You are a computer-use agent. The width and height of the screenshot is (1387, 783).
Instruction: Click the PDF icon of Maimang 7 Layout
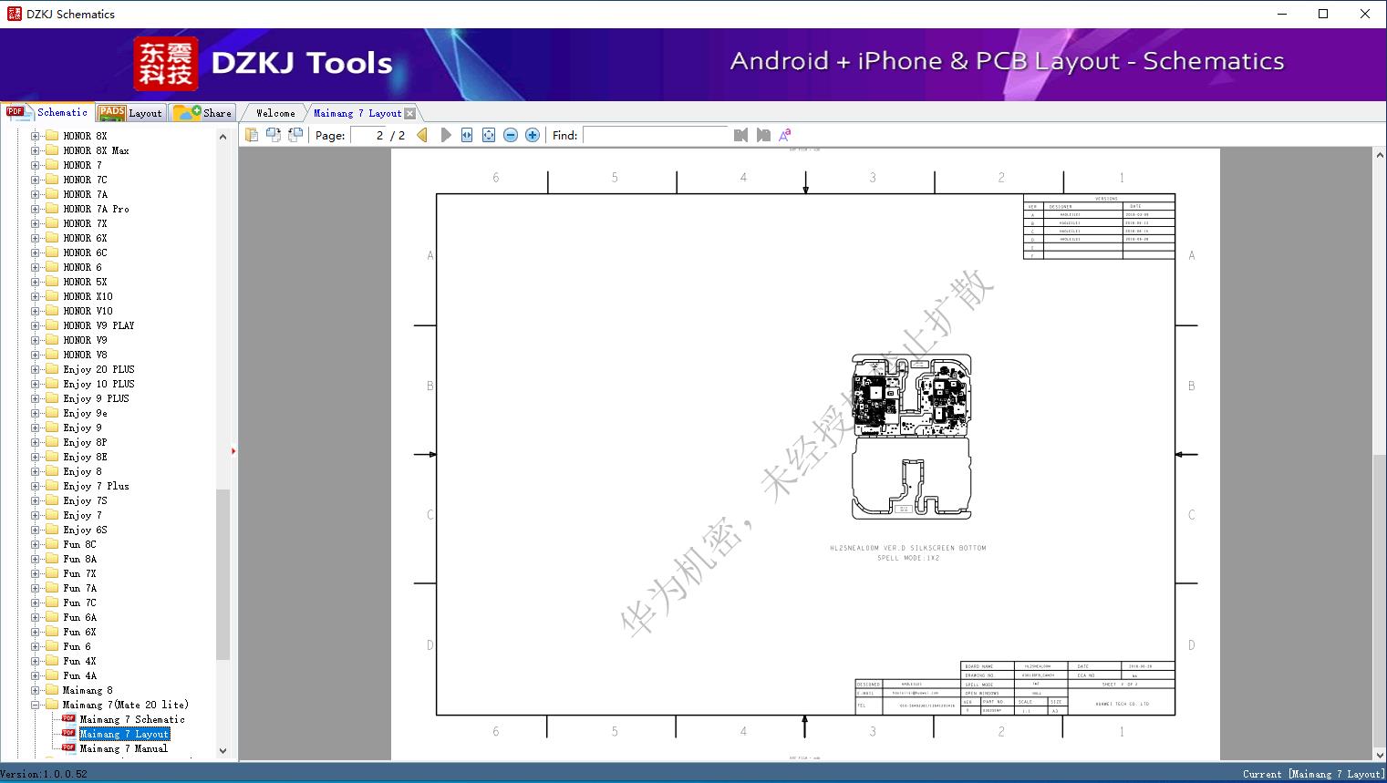[x=68, y=734]
